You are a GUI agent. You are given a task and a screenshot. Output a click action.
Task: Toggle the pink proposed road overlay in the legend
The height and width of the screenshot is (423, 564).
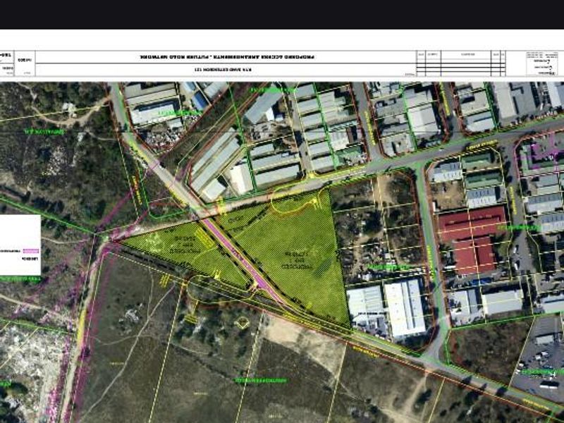click(x=30, y=250)
